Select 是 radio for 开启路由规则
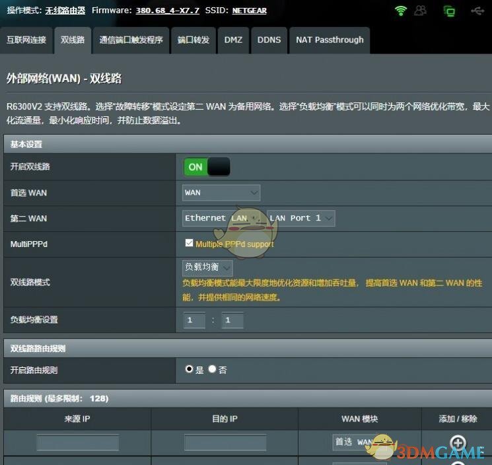 pyautogui.click(x=190, y=369)
